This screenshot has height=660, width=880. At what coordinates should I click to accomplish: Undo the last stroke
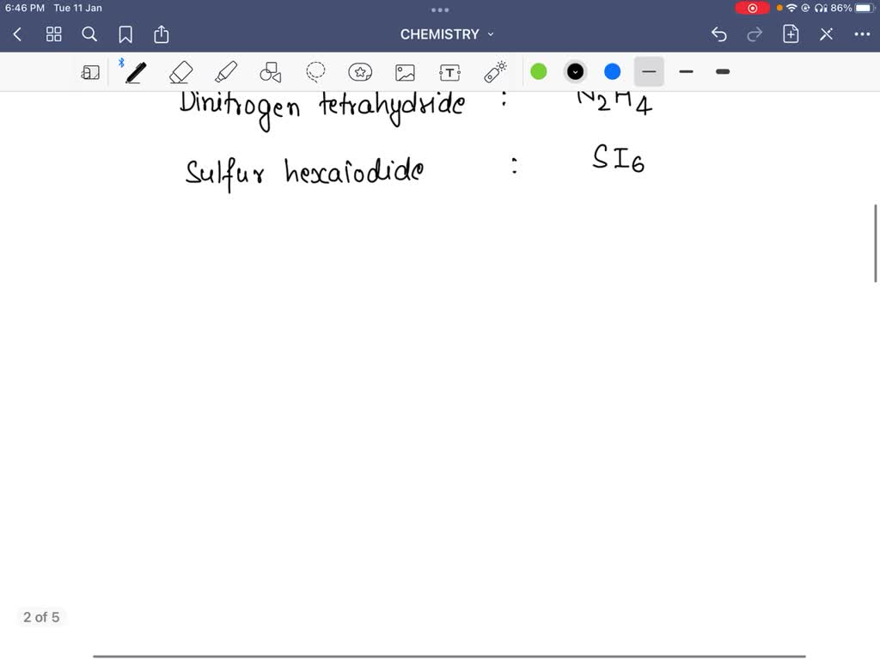tap(719, 34)
